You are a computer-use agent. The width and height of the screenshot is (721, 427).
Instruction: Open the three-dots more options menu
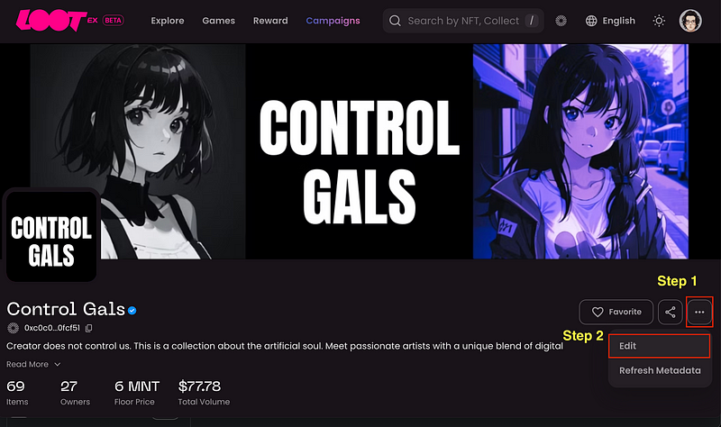[x=699, y=312]
